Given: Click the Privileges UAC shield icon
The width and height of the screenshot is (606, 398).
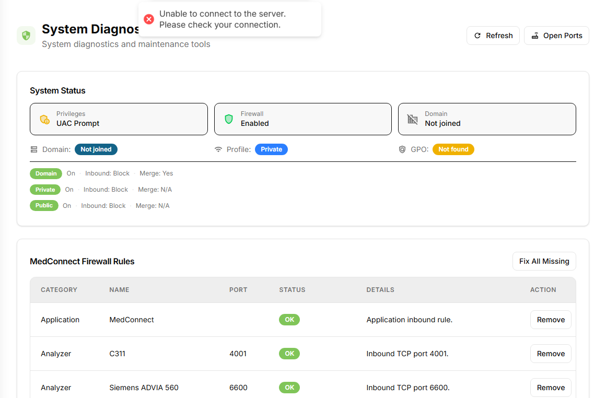Looking at the screenshot, I should pyautogui.click(x=44, y=120).
